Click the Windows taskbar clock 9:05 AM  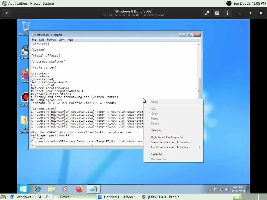238,189
